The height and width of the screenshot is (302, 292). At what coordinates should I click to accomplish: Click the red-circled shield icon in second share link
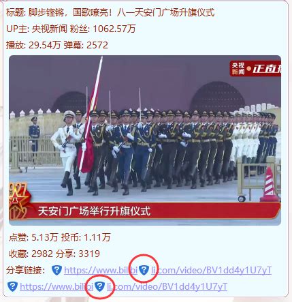[99, 286]
